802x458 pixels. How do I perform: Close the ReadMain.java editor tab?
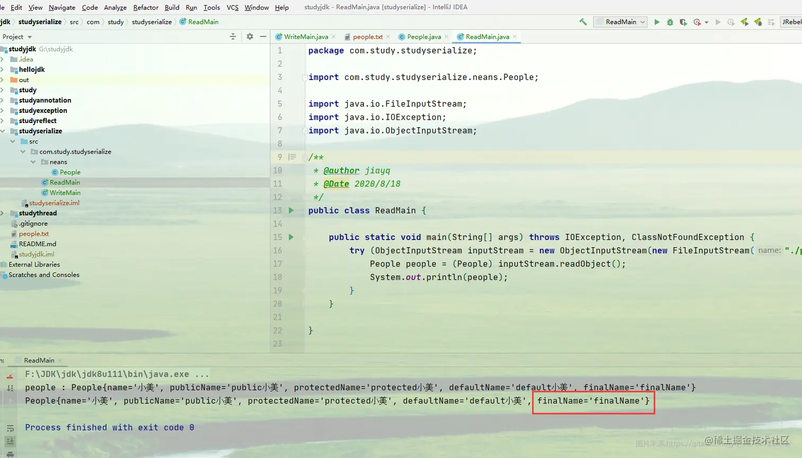click(515, 37)
